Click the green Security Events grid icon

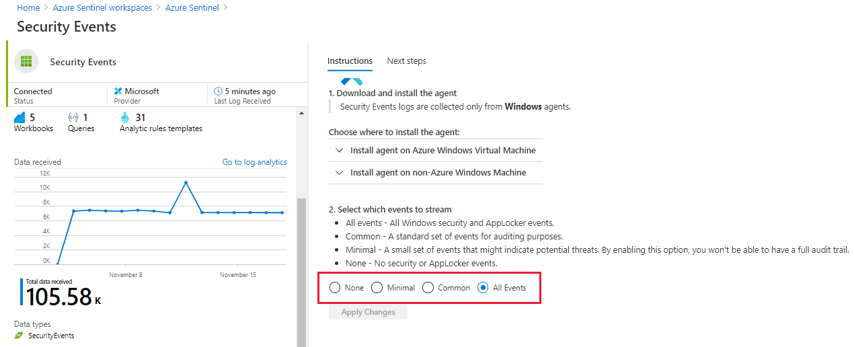click(x=26, y=62)
